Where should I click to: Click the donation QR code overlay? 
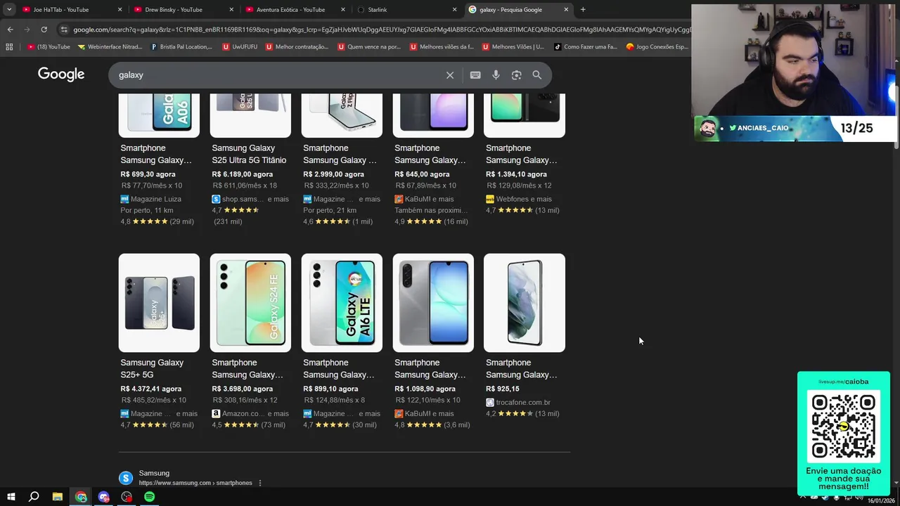844,426
